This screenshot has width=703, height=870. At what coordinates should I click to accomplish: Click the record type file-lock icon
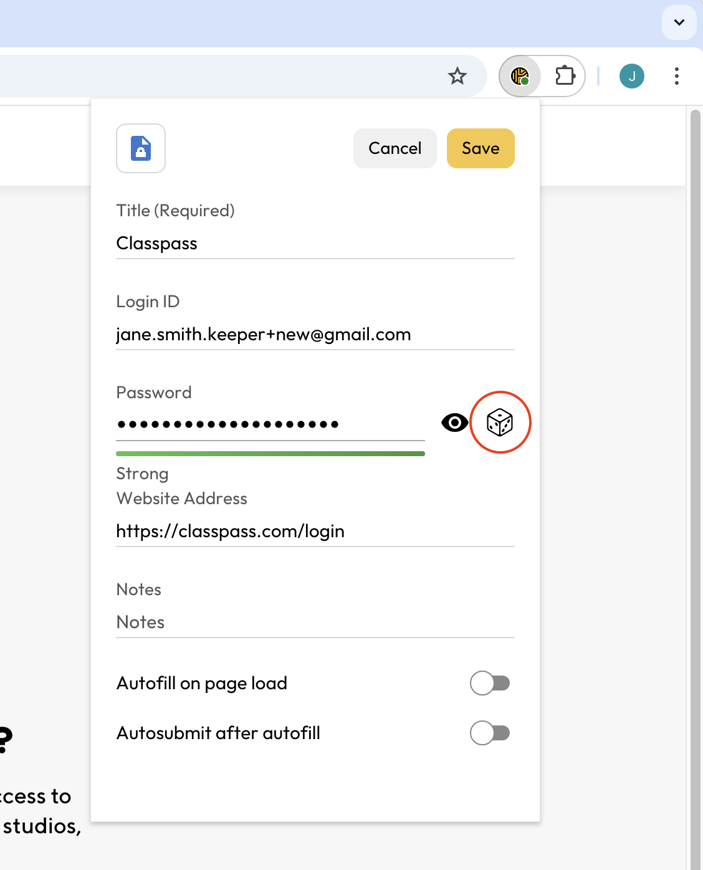(x=141, y=148)
